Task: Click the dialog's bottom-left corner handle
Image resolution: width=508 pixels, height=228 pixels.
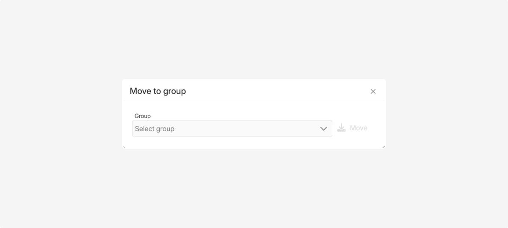Action: click(x=124, y=147)
